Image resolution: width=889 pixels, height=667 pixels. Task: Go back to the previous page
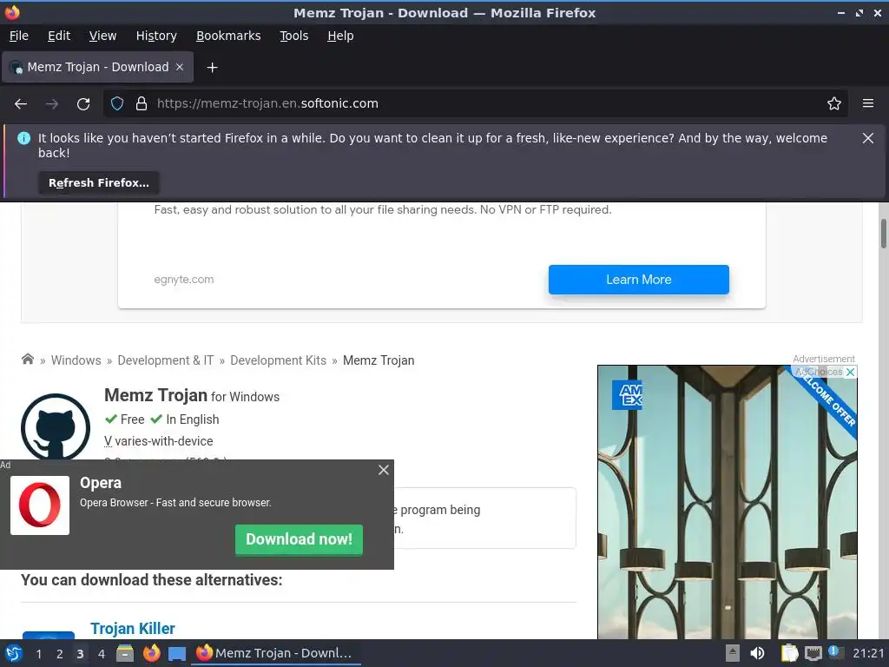[21, 104]
